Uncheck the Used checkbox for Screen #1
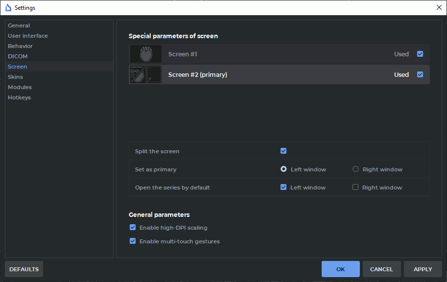Viewport: 447px width, 282px height. click(420, 54)
